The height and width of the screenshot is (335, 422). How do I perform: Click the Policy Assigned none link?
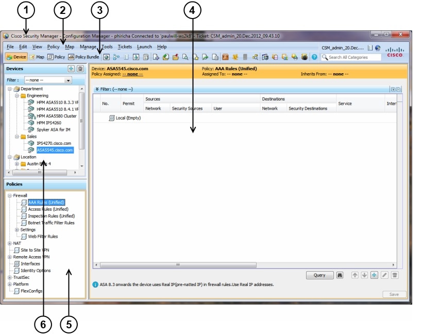[133, 74]
